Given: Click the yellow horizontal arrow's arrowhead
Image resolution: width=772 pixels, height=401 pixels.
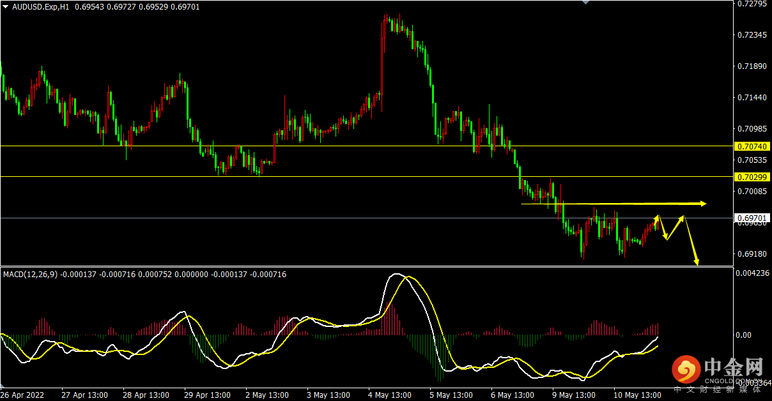Looking at the screenshot, I should click(x=702, y=204).
